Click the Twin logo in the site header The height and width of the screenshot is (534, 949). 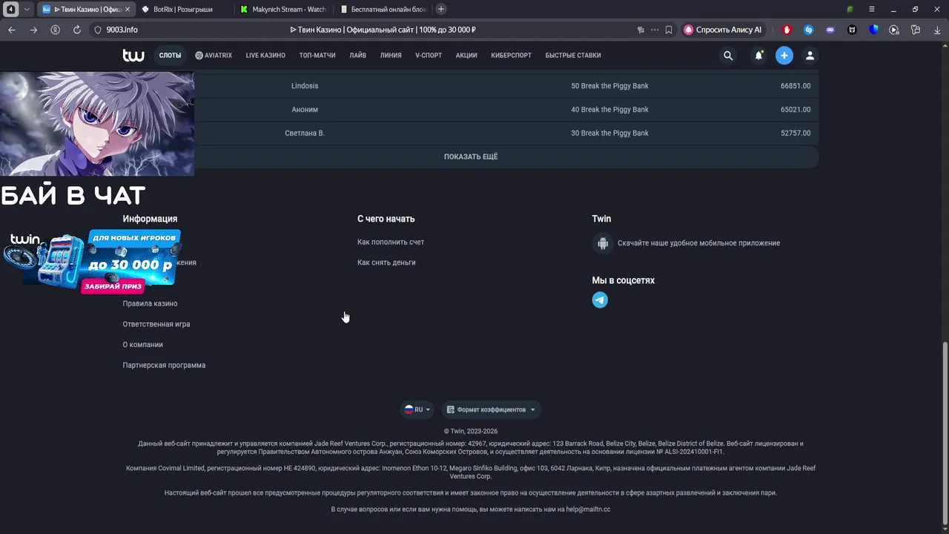[133, 56]
